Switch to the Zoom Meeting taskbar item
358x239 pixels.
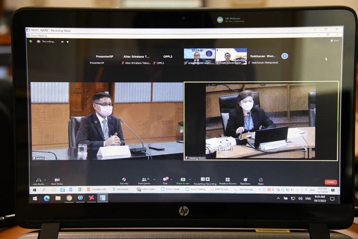[196, 190]
